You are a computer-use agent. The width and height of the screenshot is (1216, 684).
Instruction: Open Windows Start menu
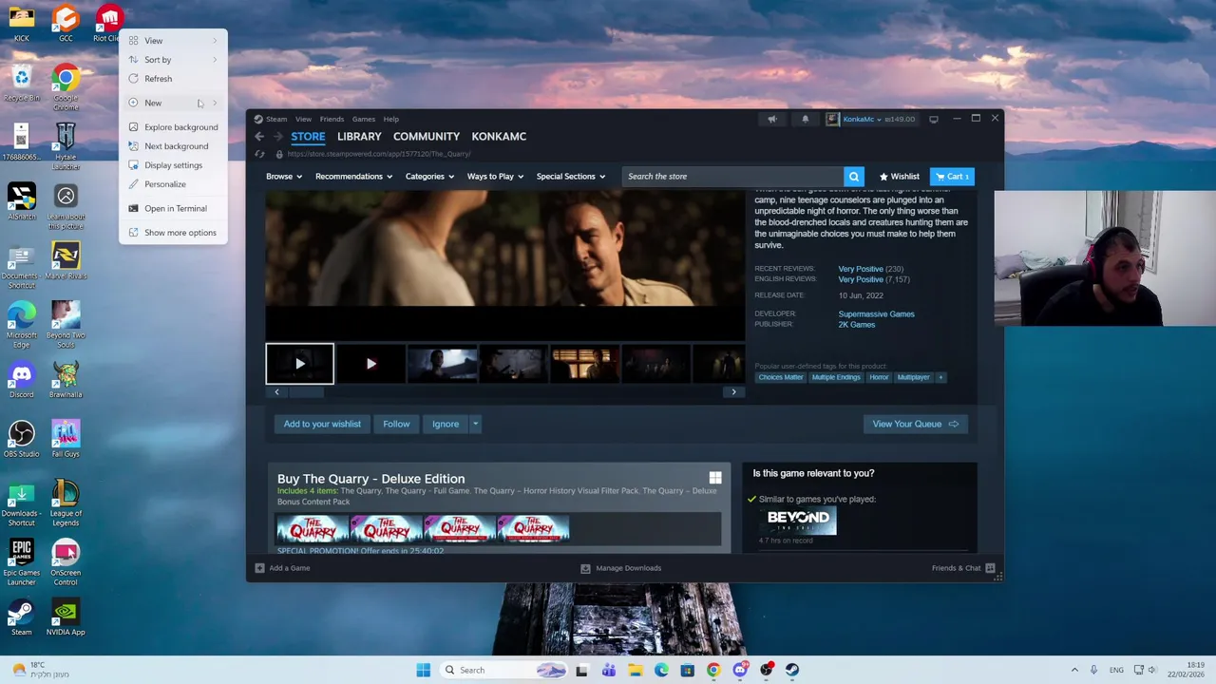[x=423, y=670]
